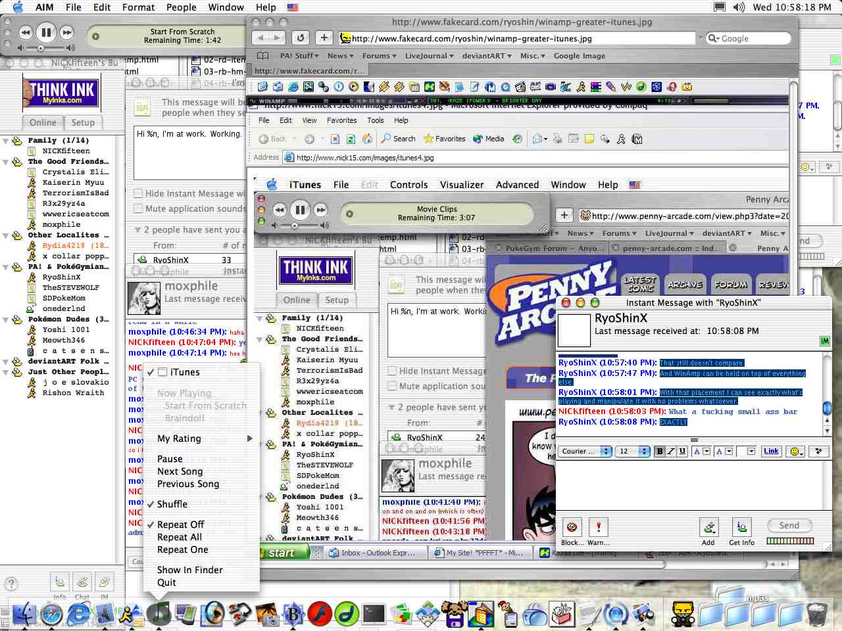Screen dimensions: 842x631
Task: Click the Block icon in RyoShinX IM window
Action: [x=572, y=527]
